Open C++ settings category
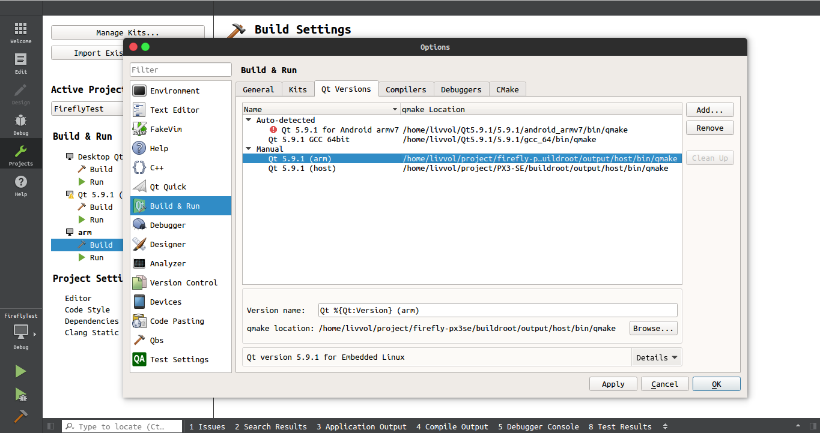Screen dimensions: 820x433 (181, 167)
